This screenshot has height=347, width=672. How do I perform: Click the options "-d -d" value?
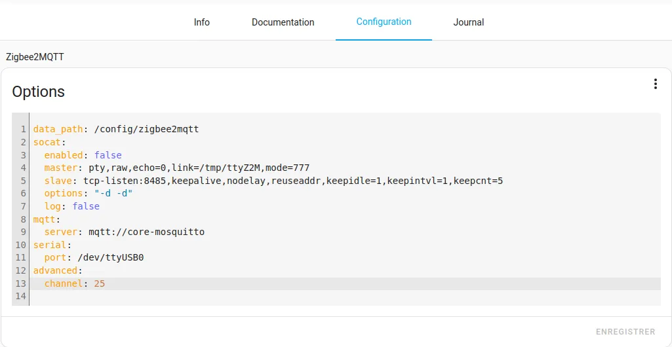113,193
